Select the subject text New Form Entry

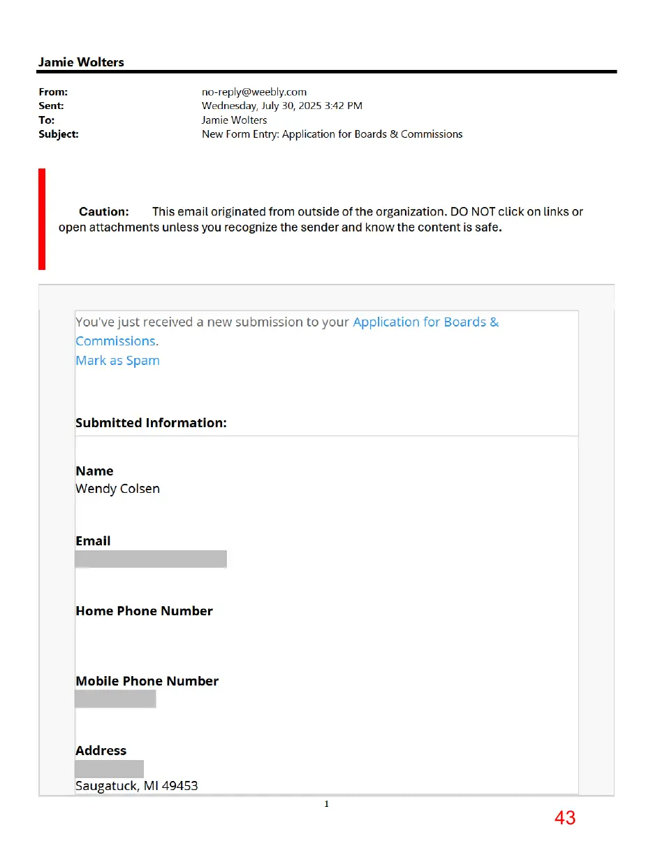[x=239, y=134]
